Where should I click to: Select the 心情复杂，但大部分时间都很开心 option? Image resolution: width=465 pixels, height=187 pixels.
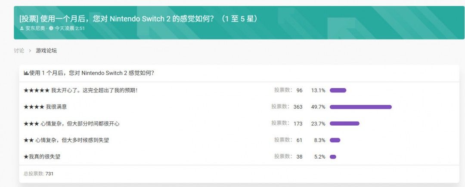tap(80, 124)
